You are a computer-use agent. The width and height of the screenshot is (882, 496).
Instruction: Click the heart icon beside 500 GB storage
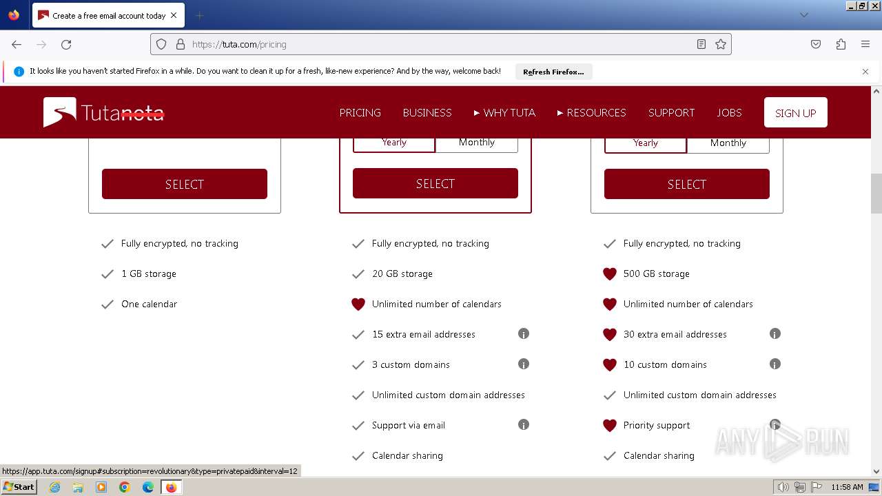(x=609, y=273)
